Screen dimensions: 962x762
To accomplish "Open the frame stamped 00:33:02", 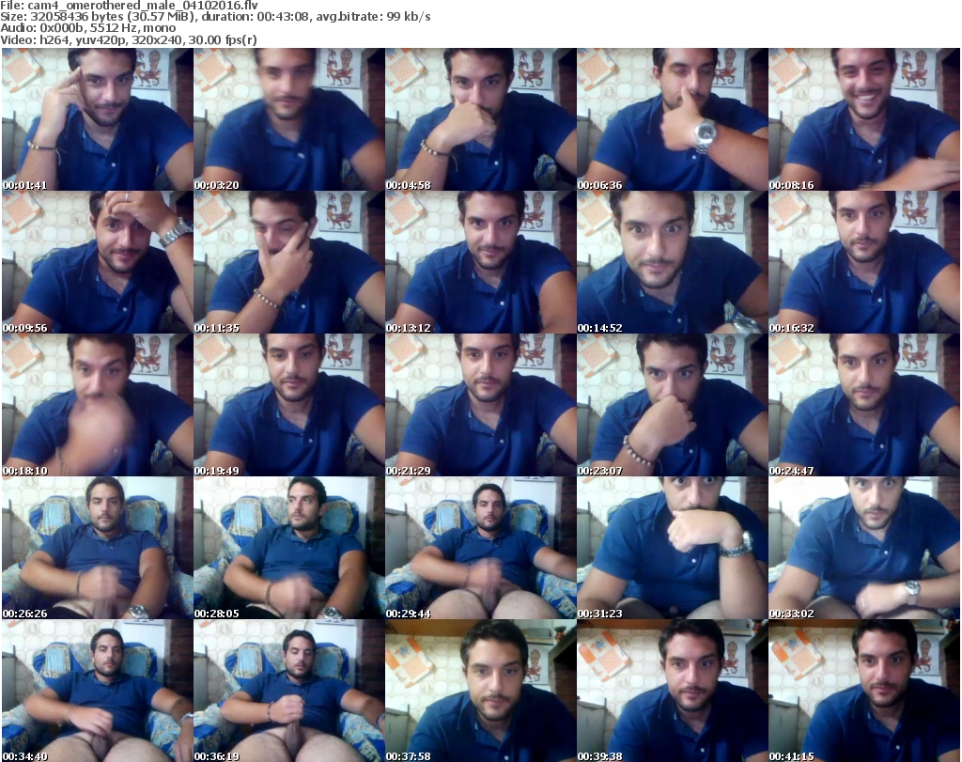I will 864,547.
